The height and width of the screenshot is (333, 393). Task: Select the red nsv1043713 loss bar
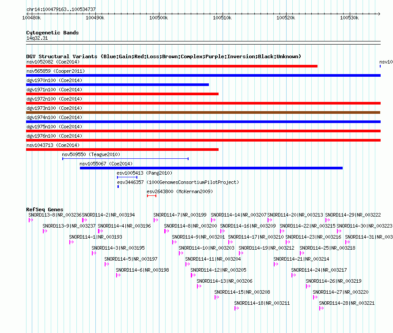[x=122, y=150]
